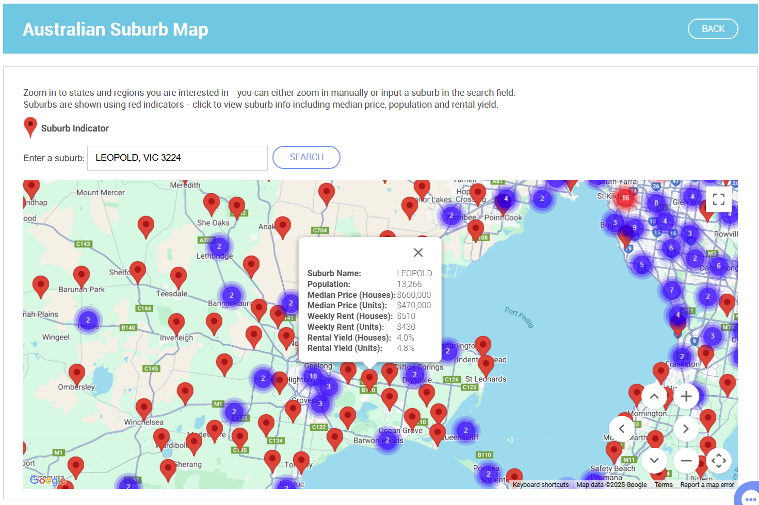Click the Geelong cluster marker labeled 10
759x505 pixels.
point(313,376)
